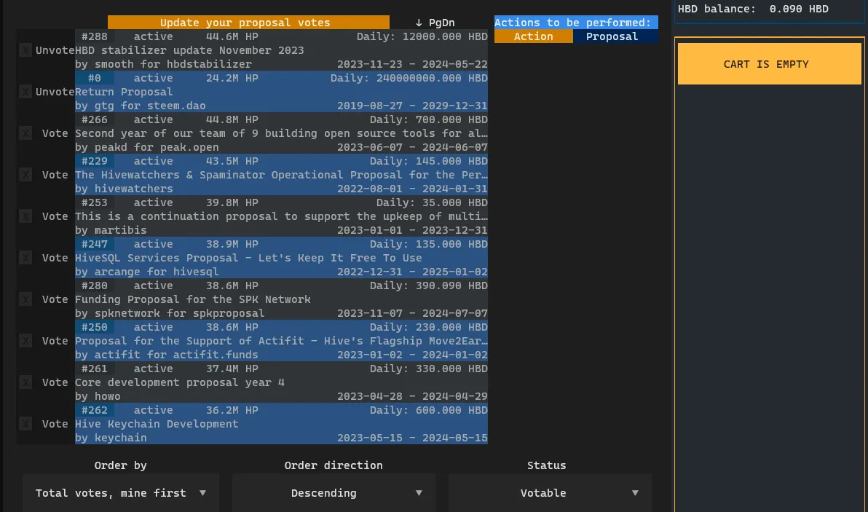Click the 'by keychain' author line
This screenshot has height=512, width=868.
(111, 438)
